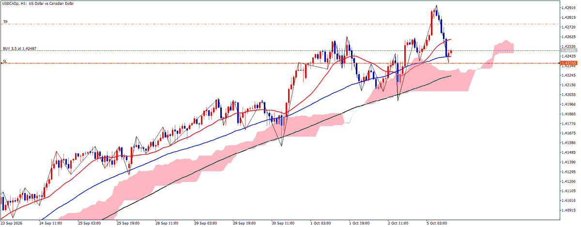This screenshot has height=227, width=581.
Task: Click the 1.42150 price axis label
Action: [569, 85]
